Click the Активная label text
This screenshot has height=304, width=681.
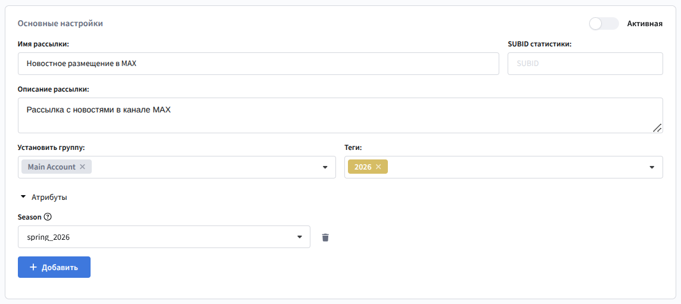645,24
